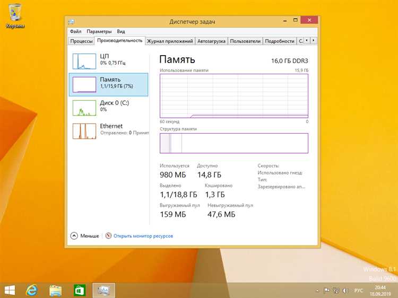The height and width of the screenshot is (298, 398).
Task: Open the Windows Store taskbar icon
Action: pyautogui.click(x=79, y=290)
